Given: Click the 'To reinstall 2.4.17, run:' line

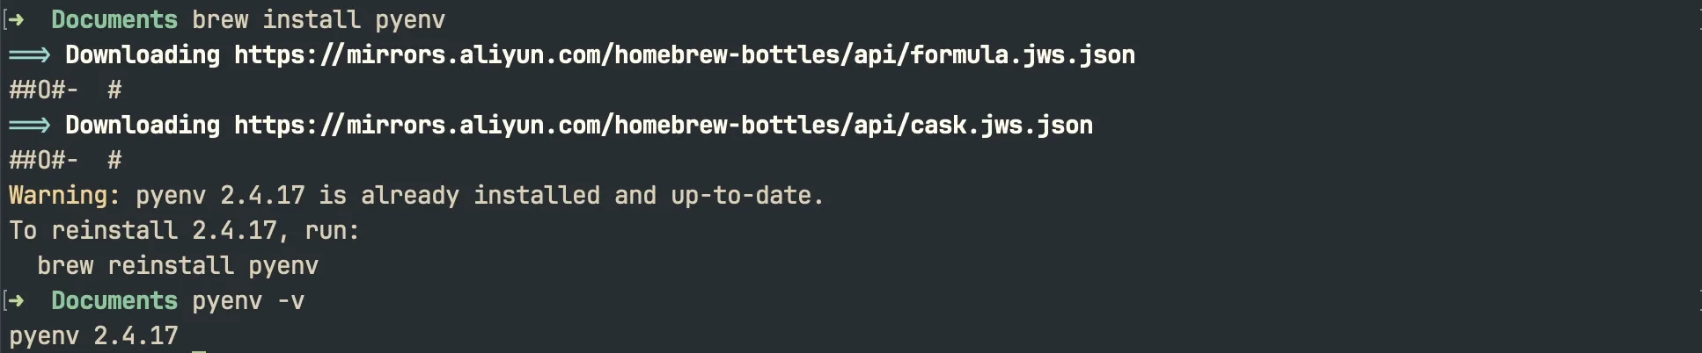Looking at the screenshot, I should coord(184,230).
